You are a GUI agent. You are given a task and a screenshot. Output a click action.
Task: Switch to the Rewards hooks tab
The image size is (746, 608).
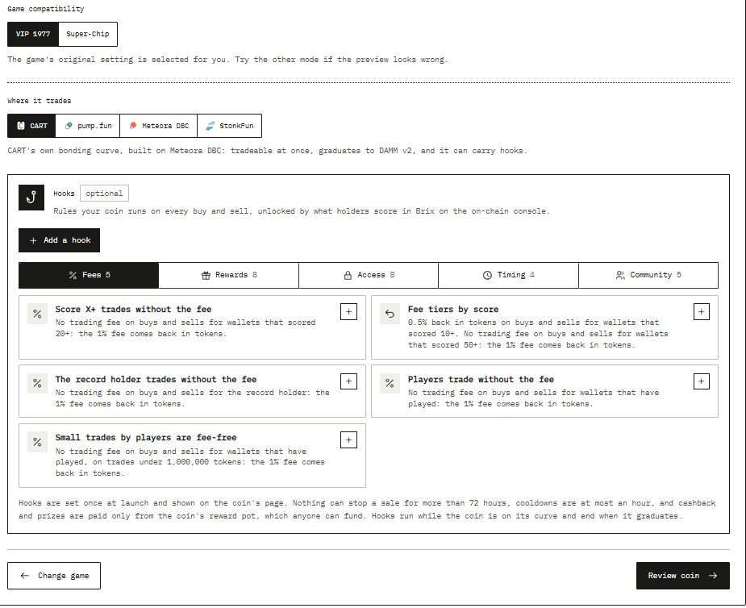click(229, 275)
